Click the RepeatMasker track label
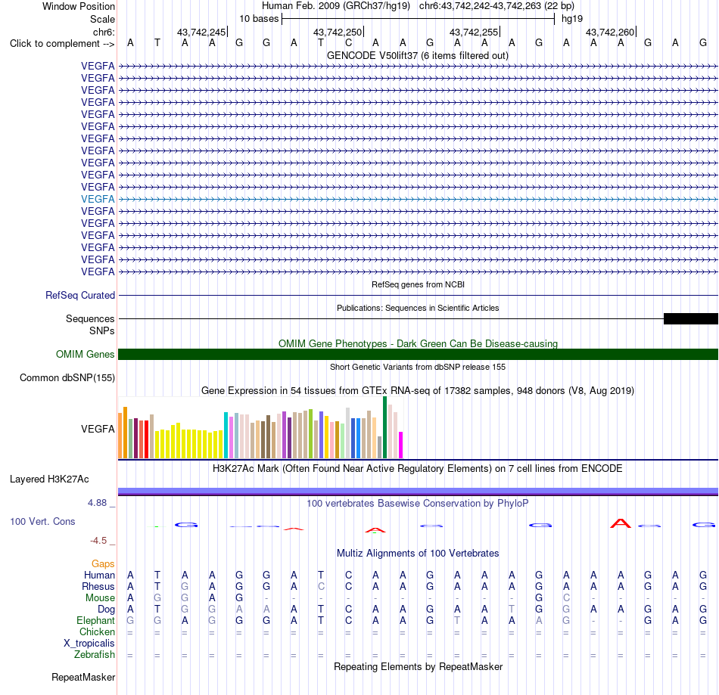Image resolution: width=719 pixels, height=695 pixels. pyautogui.click(x=83, y=677)
